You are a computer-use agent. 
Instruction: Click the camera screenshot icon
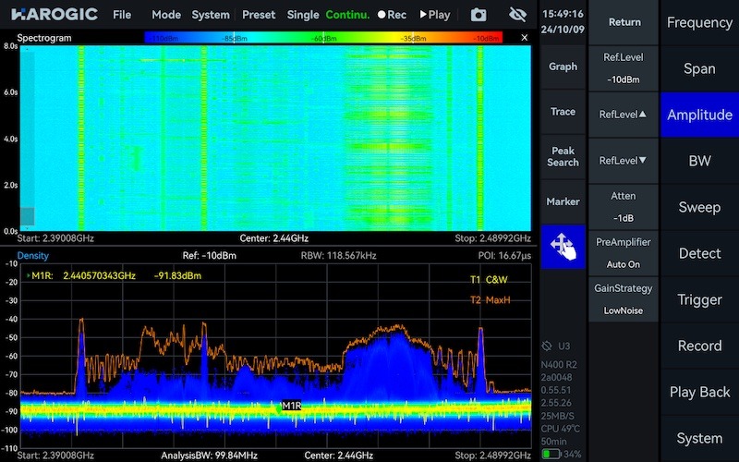[x=478, y=15]
